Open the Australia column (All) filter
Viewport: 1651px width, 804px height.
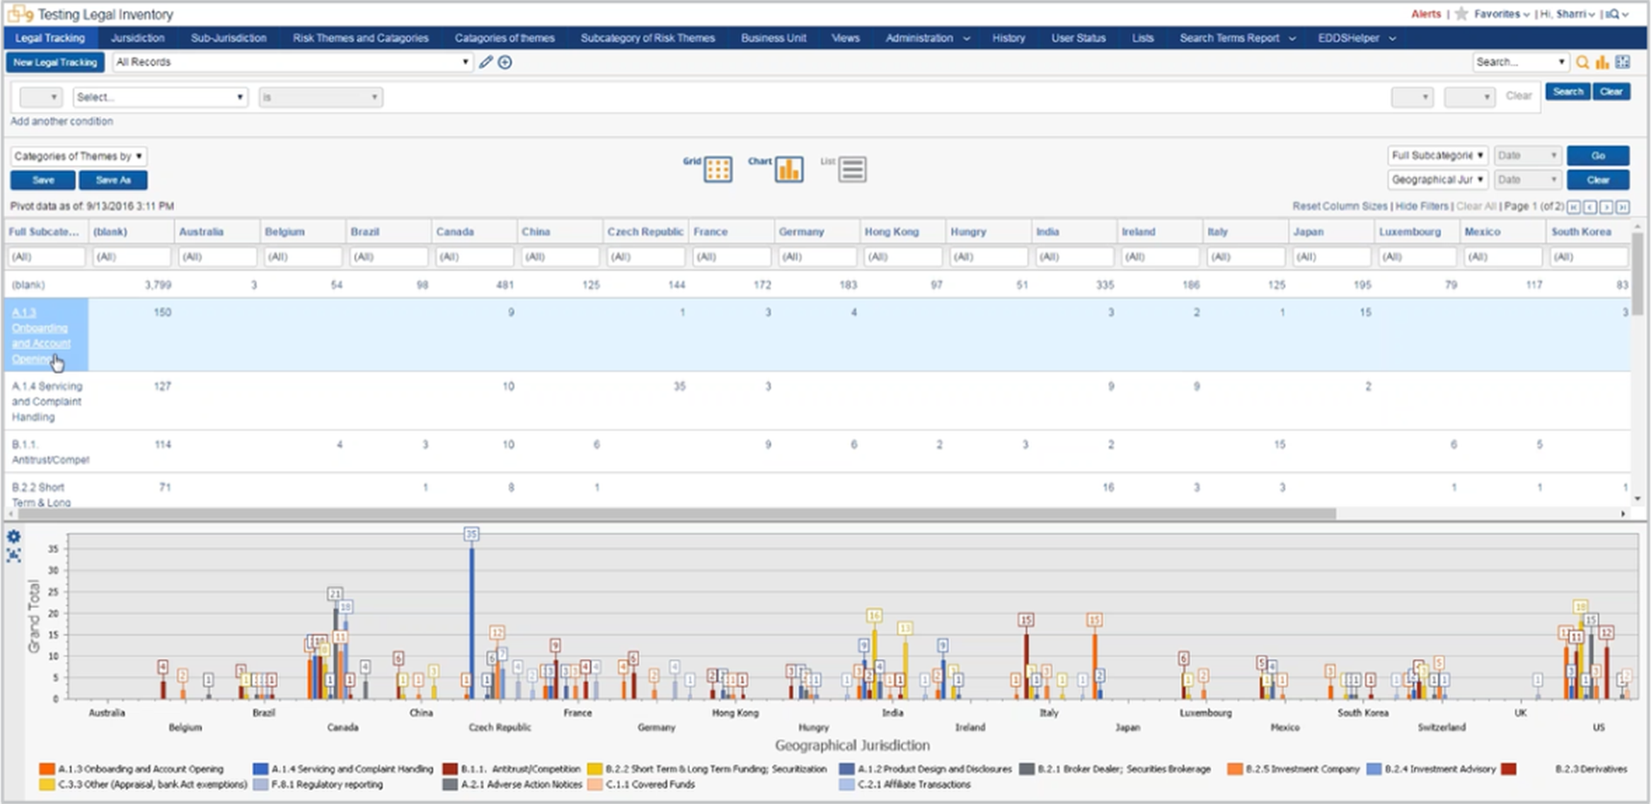click(x=217, y=256)
